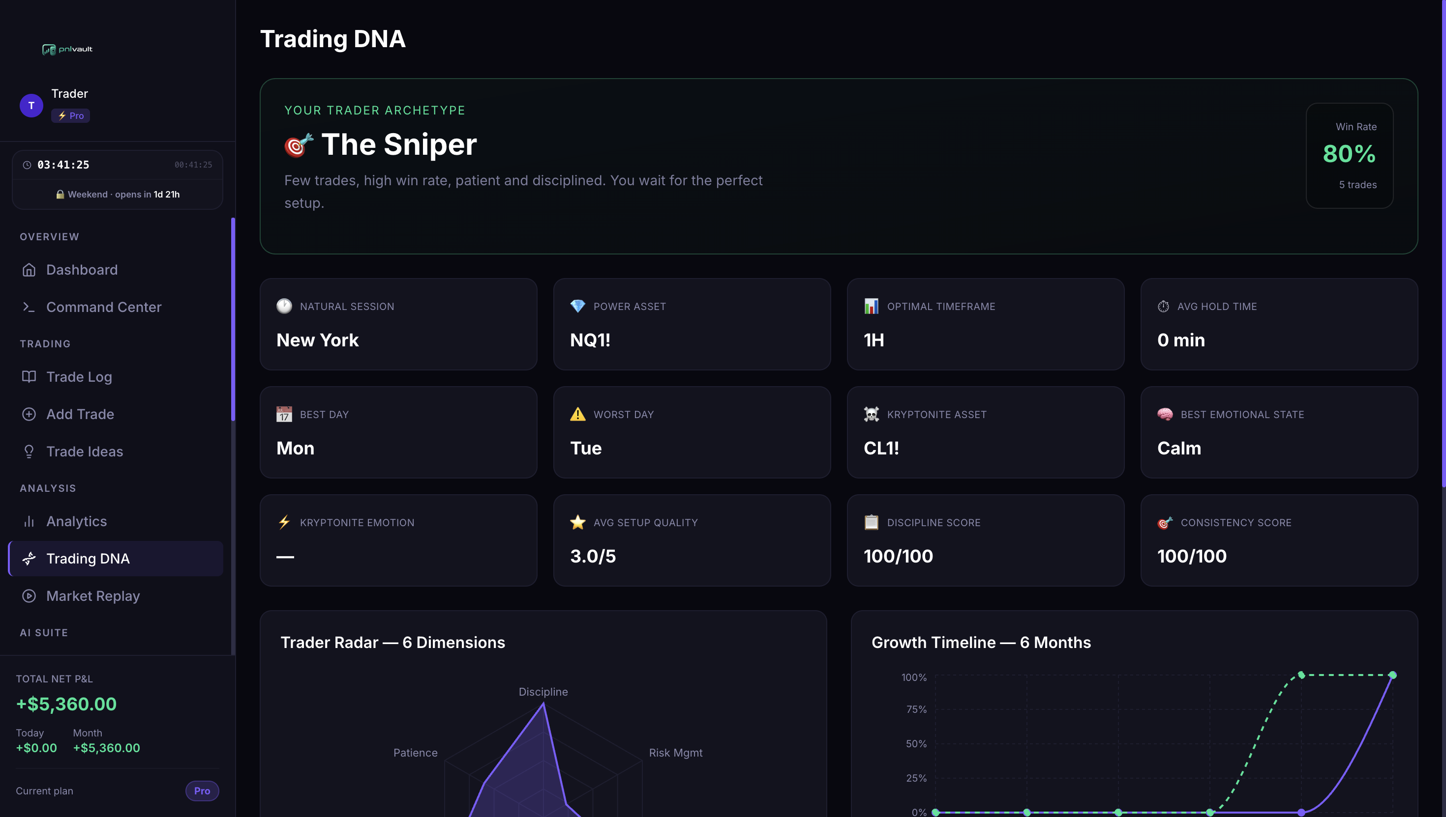The width and height of the screenshot is (1446, 817).
Task: Navigate to Trade Ideas
Action: (116, 451)
